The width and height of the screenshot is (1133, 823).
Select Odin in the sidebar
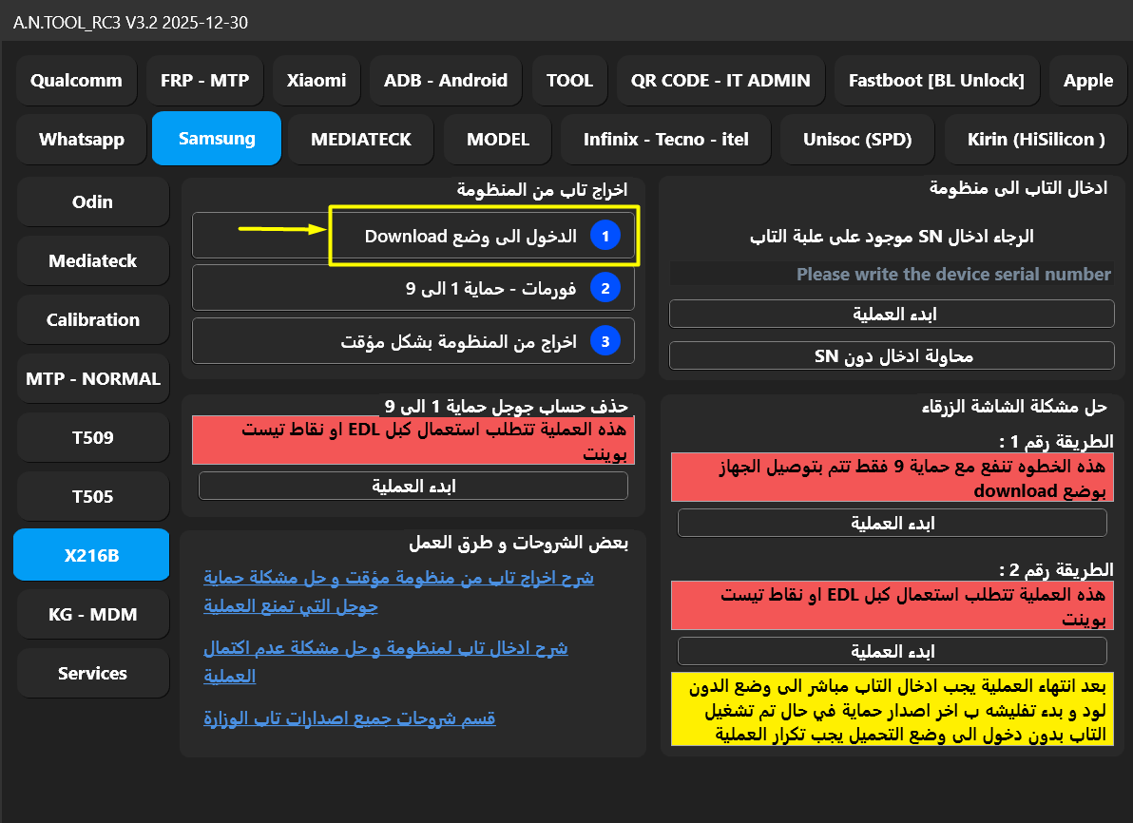click(92, 201)
